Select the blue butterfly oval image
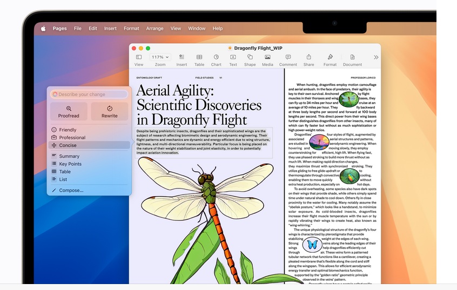The image size is (457, 290). [x=312, y=244]
